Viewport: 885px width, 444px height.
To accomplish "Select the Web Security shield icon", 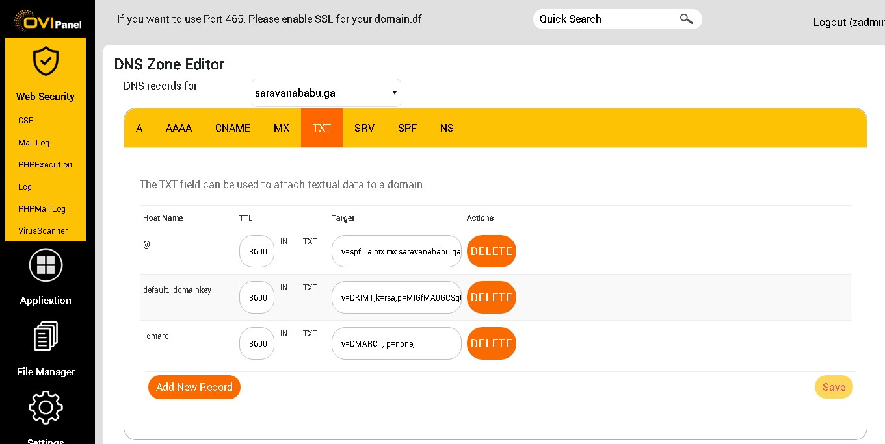I will 45,60.
